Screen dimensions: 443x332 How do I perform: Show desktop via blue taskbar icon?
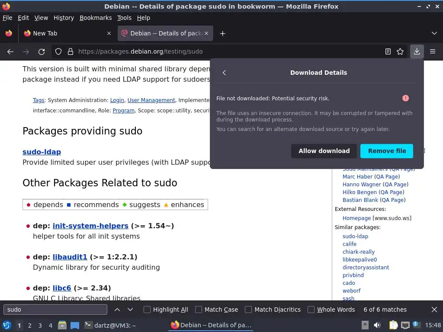[75, 325]
